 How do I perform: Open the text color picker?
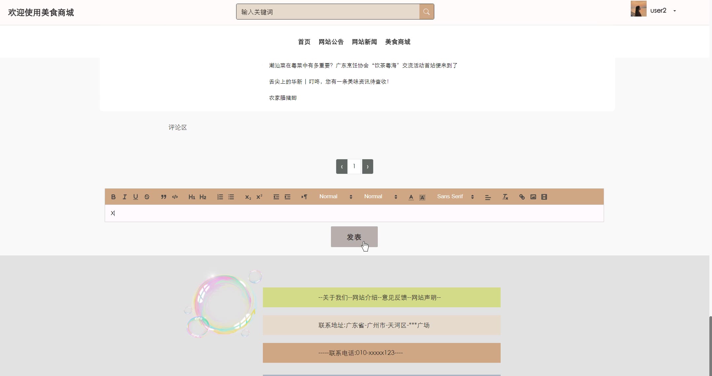point(411,197)
